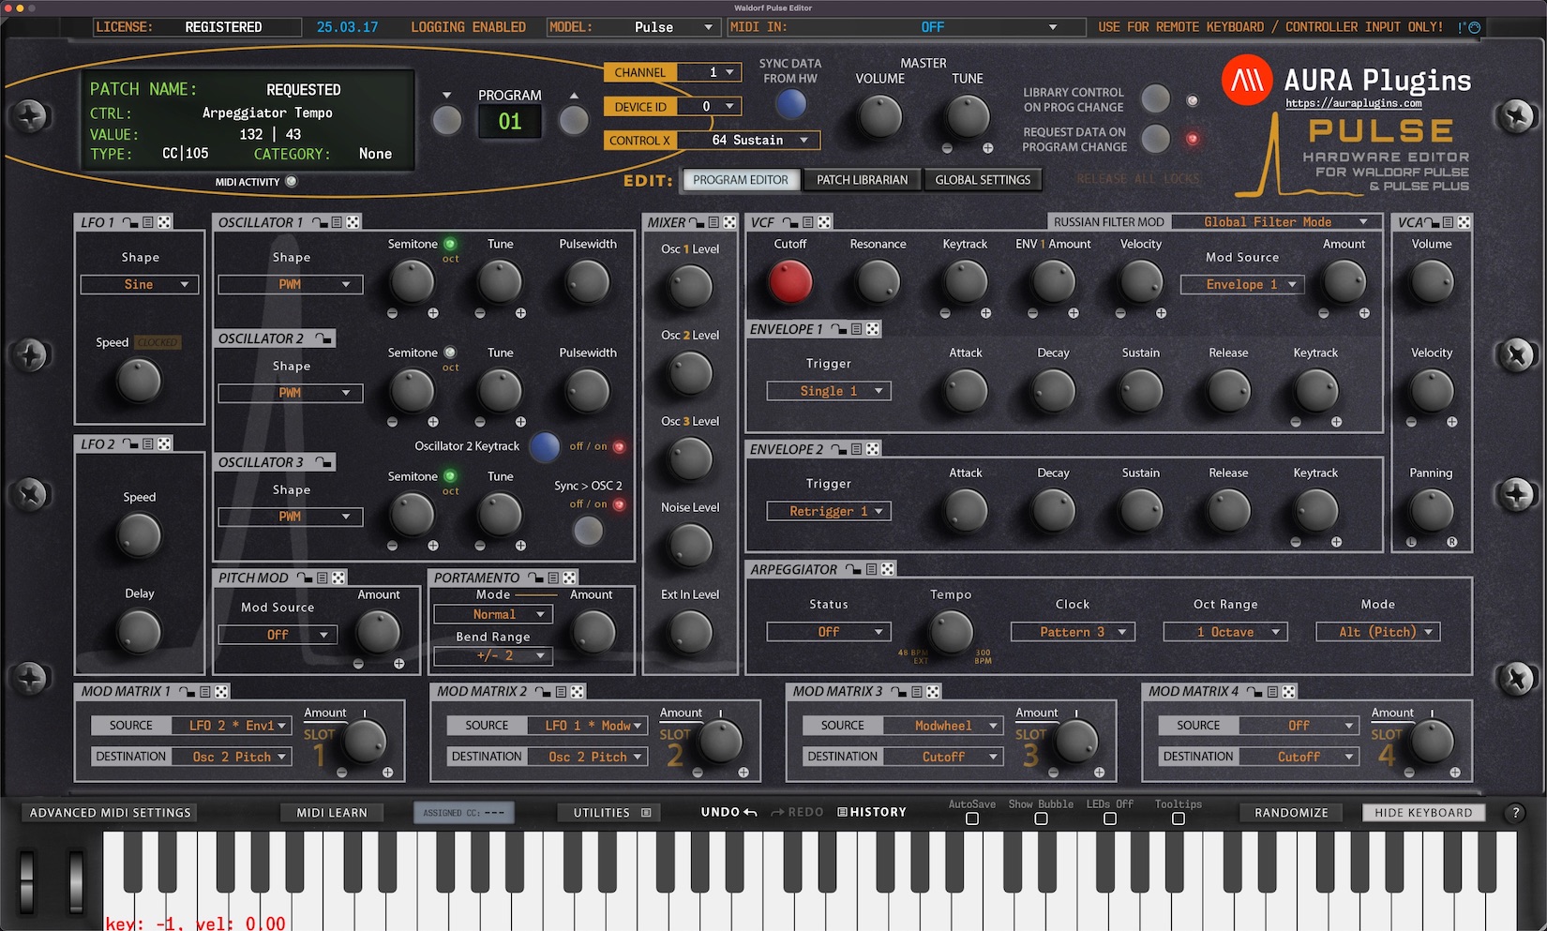The height and width of the screenshot is (931, 1547).
Task: Open the Mod Matrix 3 Source Modwheel dropdown
Action: click(x=944, y=726)
